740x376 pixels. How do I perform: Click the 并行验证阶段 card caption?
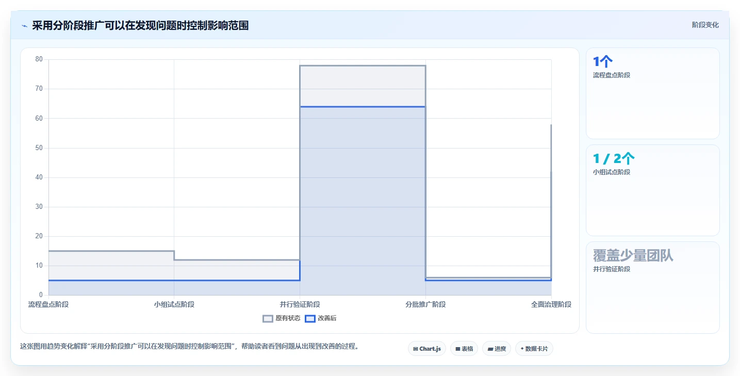coord(612,269)
